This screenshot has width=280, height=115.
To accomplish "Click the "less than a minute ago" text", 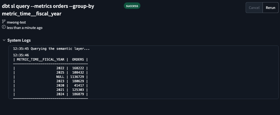I will tap(25, 28).
